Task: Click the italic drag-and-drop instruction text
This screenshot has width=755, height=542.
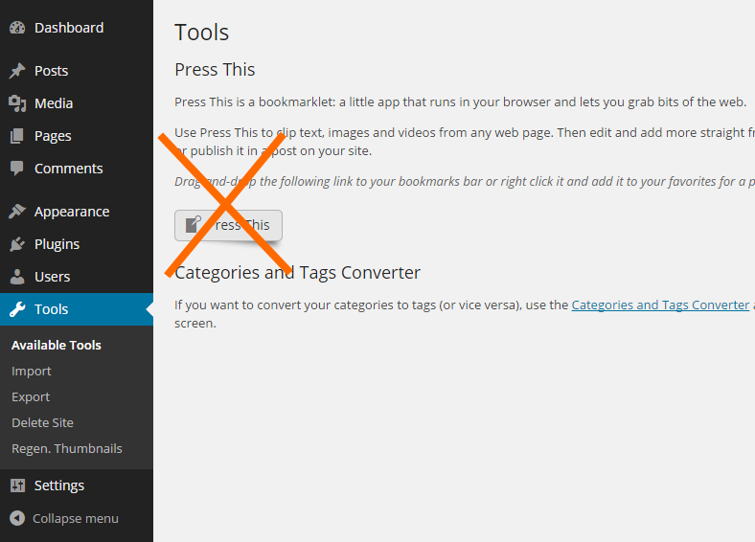Action: [x=465, y=182]
